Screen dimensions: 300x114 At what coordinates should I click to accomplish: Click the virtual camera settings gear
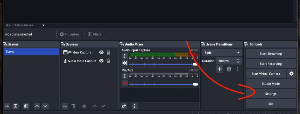point(291,74)
